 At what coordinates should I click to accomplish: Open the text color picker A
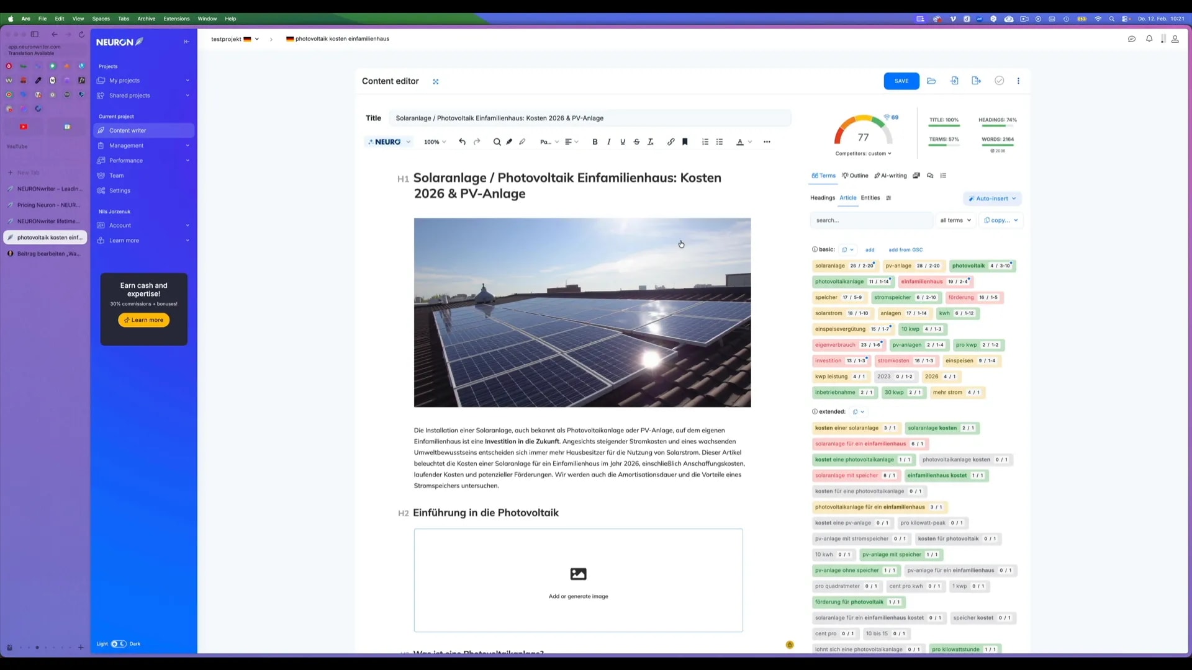[x=740, y=142]
